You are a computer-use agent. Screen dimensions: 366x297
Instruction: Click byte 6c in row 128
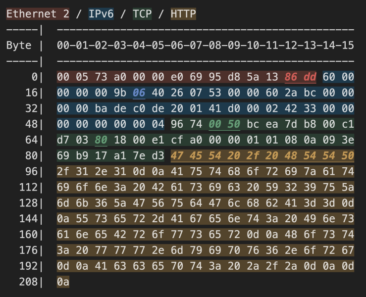click(234, 203)
